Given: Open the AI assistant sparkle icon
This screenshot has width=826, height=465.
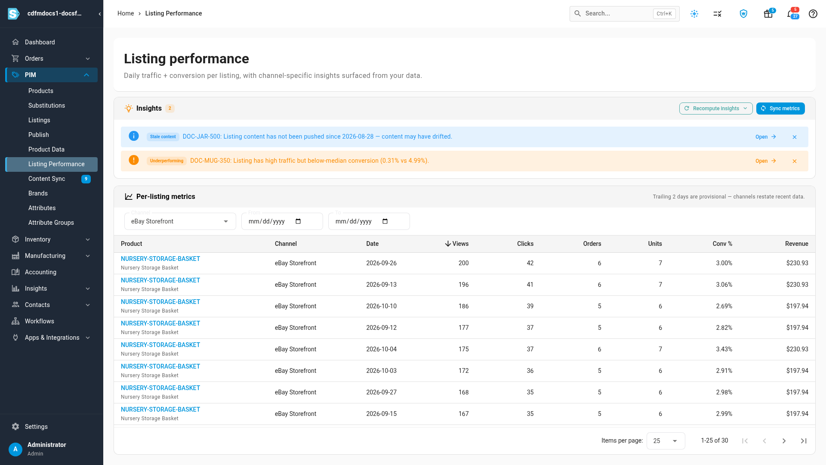Looking at the screenshot, I should (x=694, y=14).
